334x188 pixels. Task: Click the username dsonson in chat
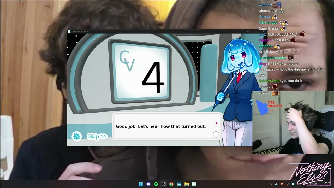point(266,46)
